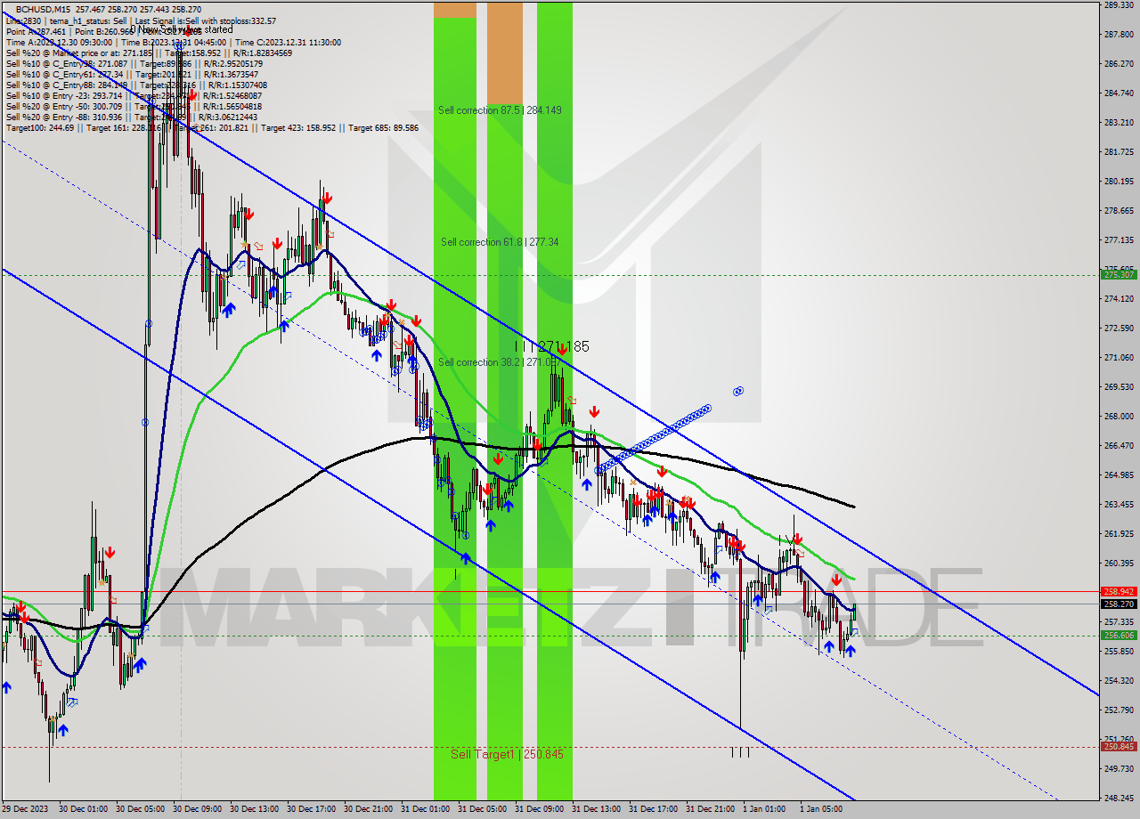Select the 'Sell correction 61.8 | 277.34' label
This screenshot has width=1140, height=819.
pos(500,242)
